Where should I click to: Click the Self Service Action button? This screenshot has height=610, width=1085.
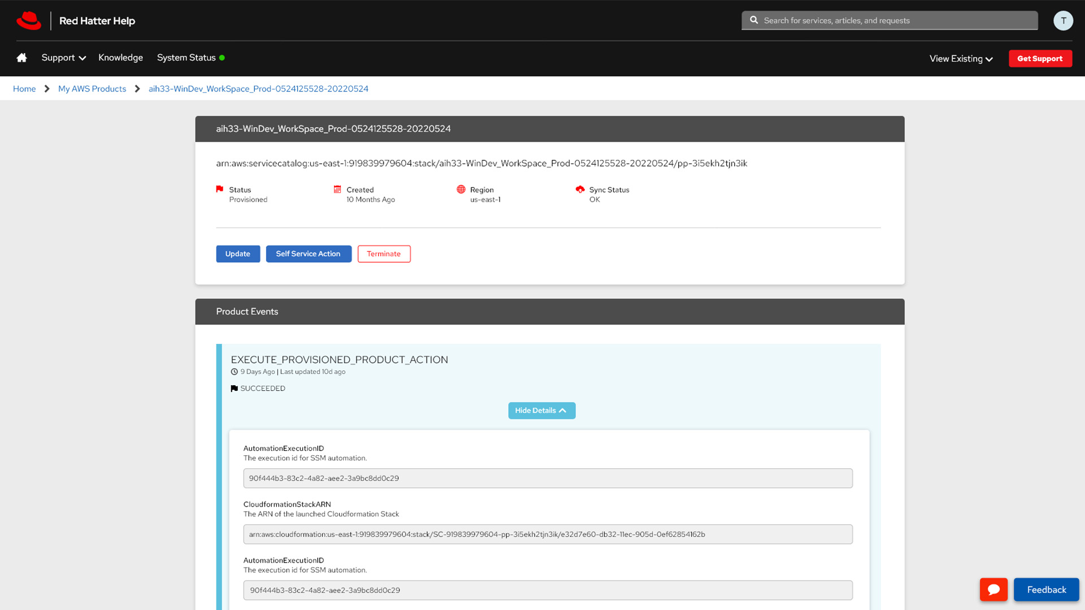(x=309, y=254)
